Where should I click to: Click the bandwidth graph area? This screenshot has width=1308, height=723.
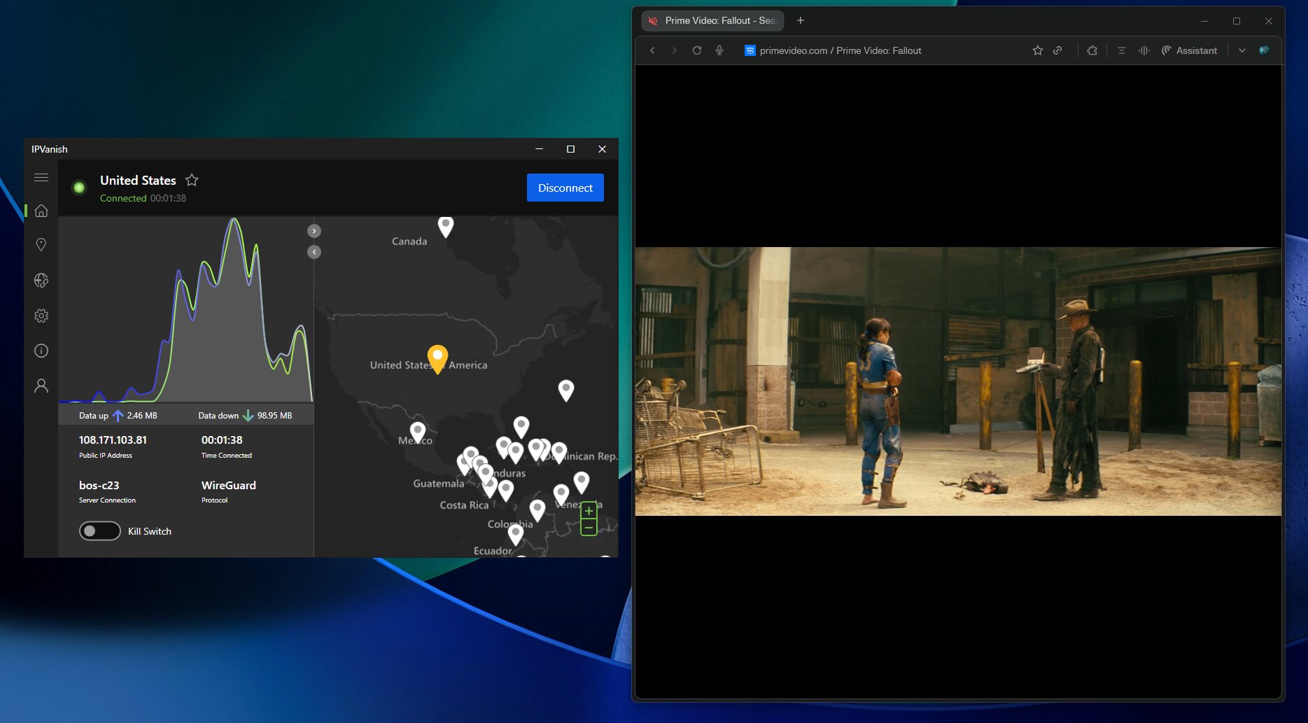186,310
